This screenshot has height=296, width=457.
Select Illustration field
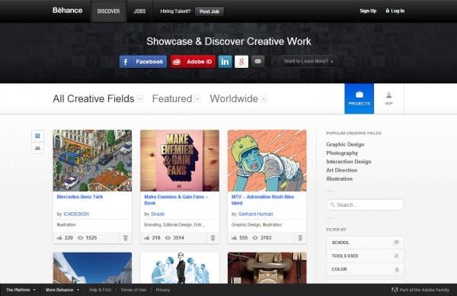[339, 179]
